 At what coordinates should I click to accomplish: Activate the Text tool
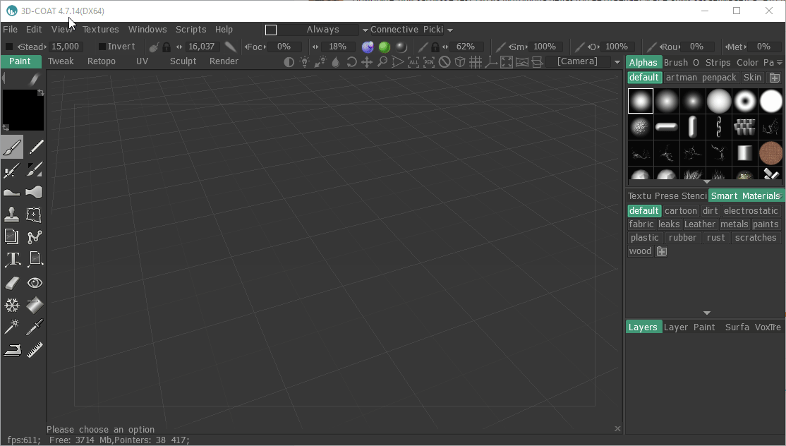tap(13, 258)
